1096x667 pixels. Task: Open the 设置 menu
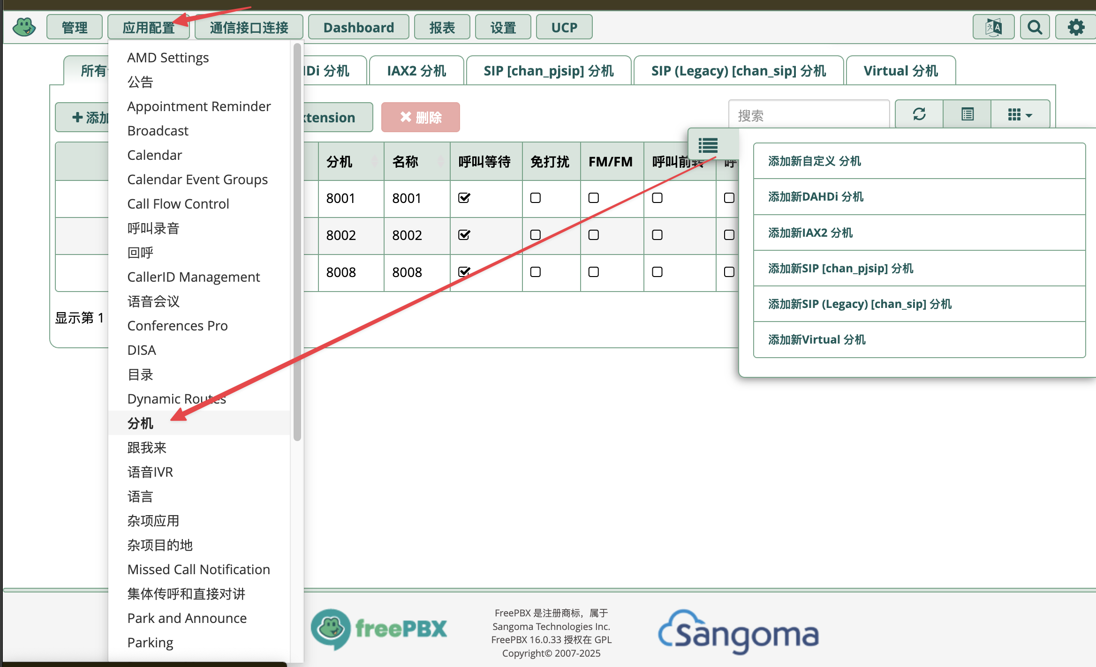point(503,27)
